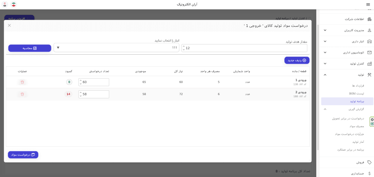Click the production target quantity field
The height and width of the screenshot is (177, 374).
pos(244,48)
